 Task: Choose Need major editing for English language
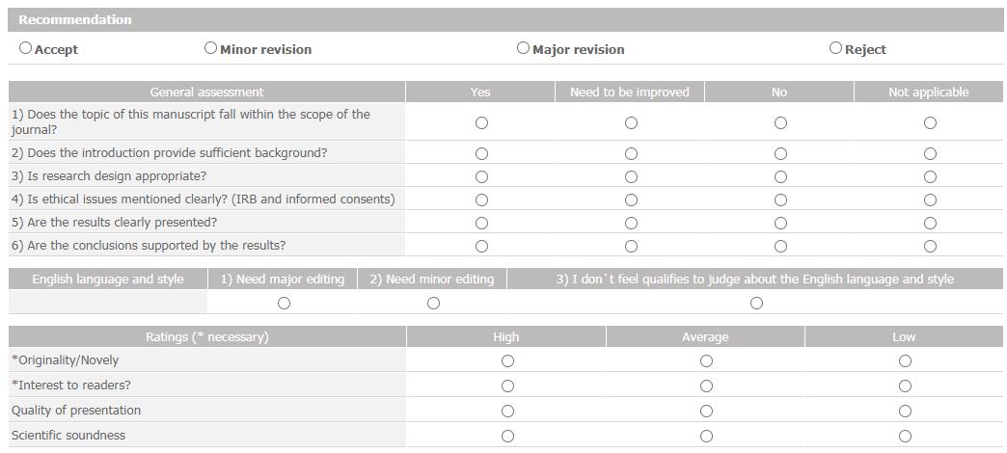[284, 303]
